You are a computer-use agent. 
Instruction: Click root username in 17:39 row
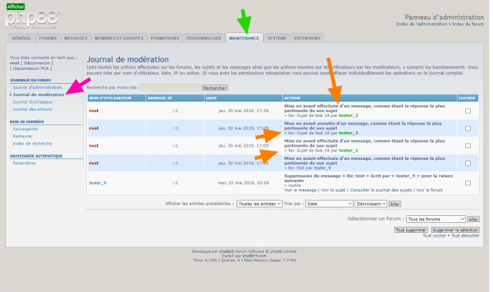click(x=94, y=111)
